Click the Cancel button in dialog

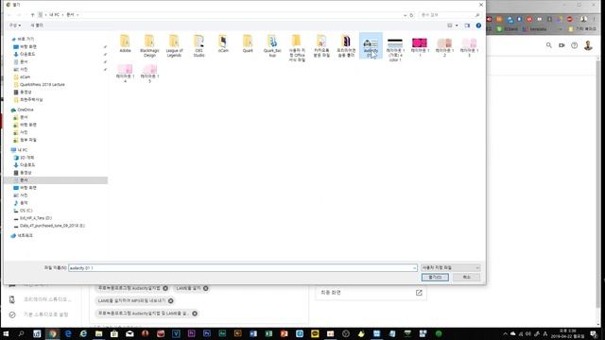[466, 277]
